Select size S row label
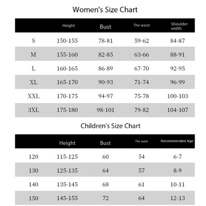The height and width of the screenshot is (206, 206). pyautogui.click(x=34, y=41)
